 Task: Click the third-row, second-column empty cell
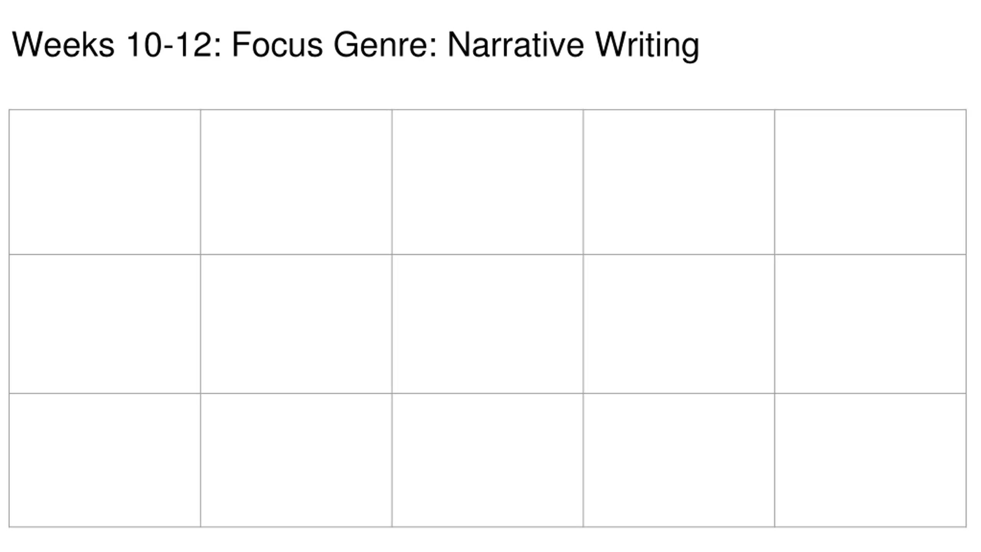(x=296, y=460)
